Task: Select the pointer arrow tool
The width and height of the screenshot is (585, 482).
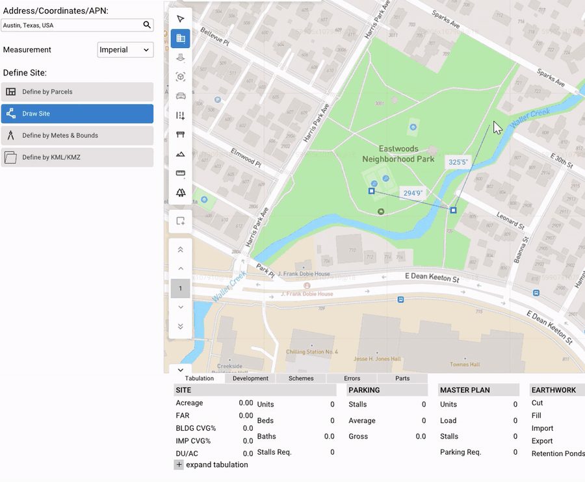Action: 181,19
